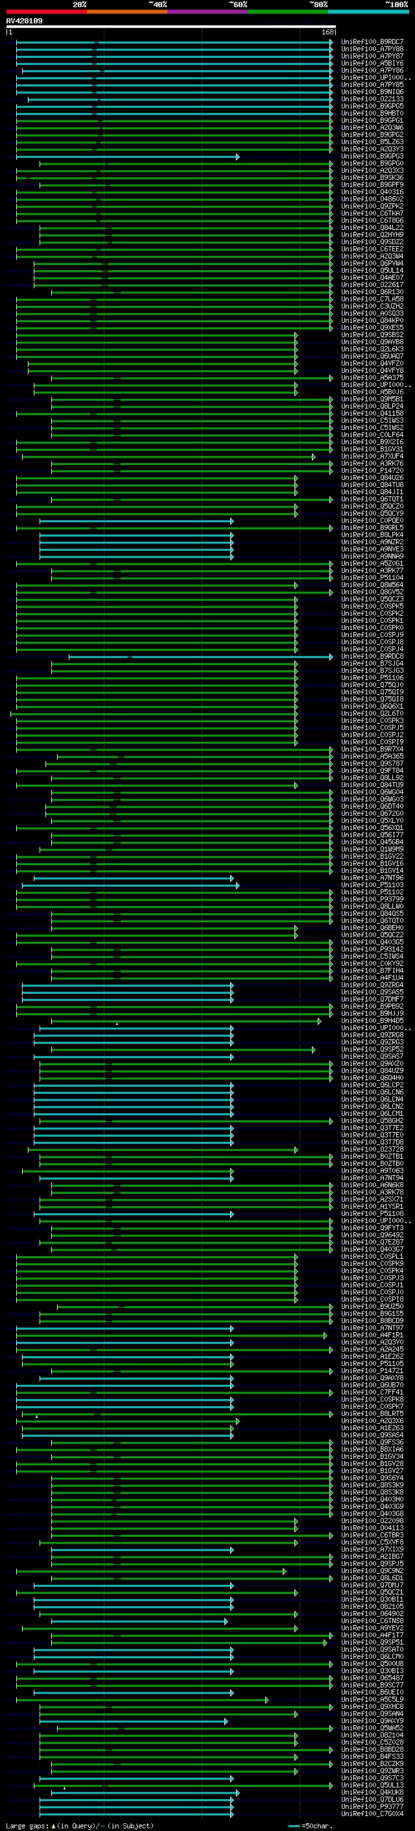Click label UniRef100_Q75QI8
Screen dimensions: 415x1831
point(372,699)
